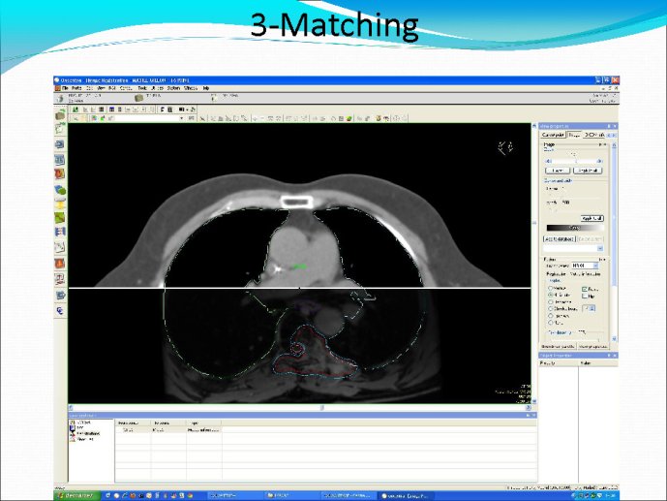Select the Horizontal split radio button
The height and width of the screenshot is (501, 667).
click(551, 295)
